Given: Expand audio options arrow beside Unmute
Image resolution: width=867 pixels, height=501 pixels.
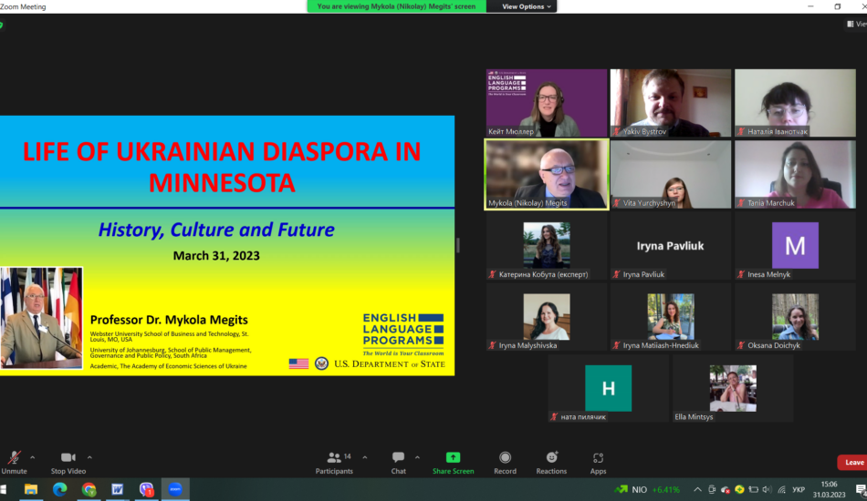Looking at the screenshot, I should click(x=33, y=457).
